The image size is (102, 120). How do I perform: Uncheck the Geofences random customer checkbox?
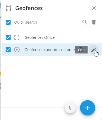pyautogui.click(x=8, y=50)
